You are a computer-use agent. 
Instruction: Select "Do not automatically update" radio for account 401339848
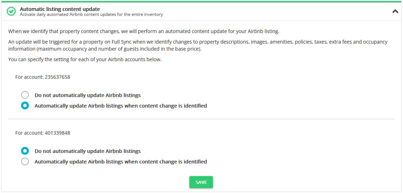point(25,151)
